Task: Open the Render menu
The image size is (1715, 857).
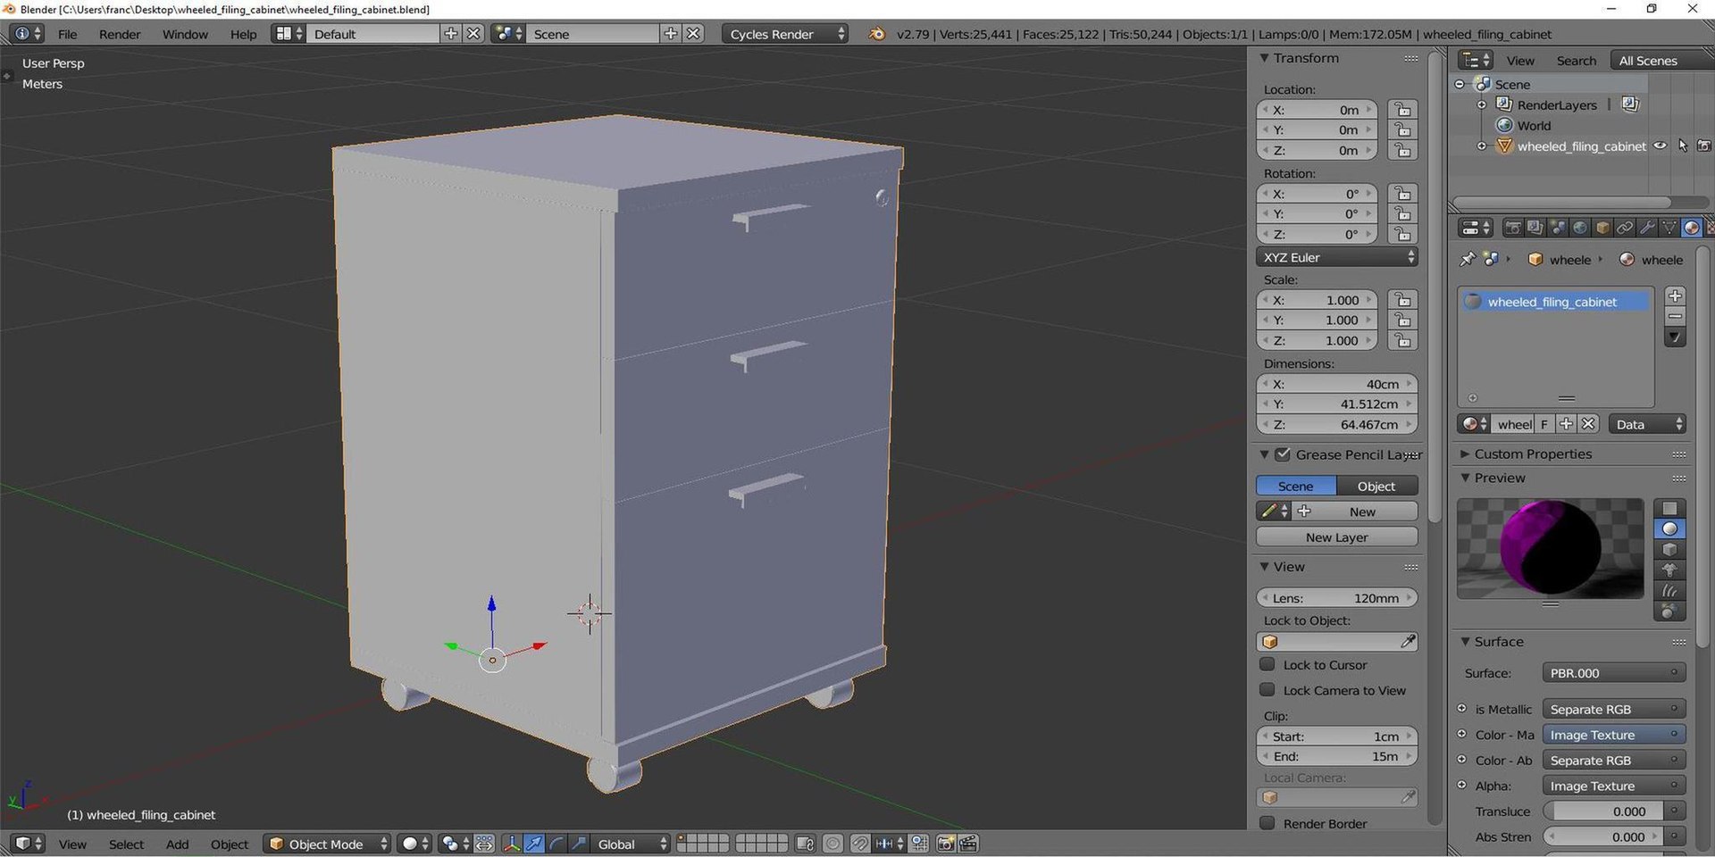Action: coord(120,34)
